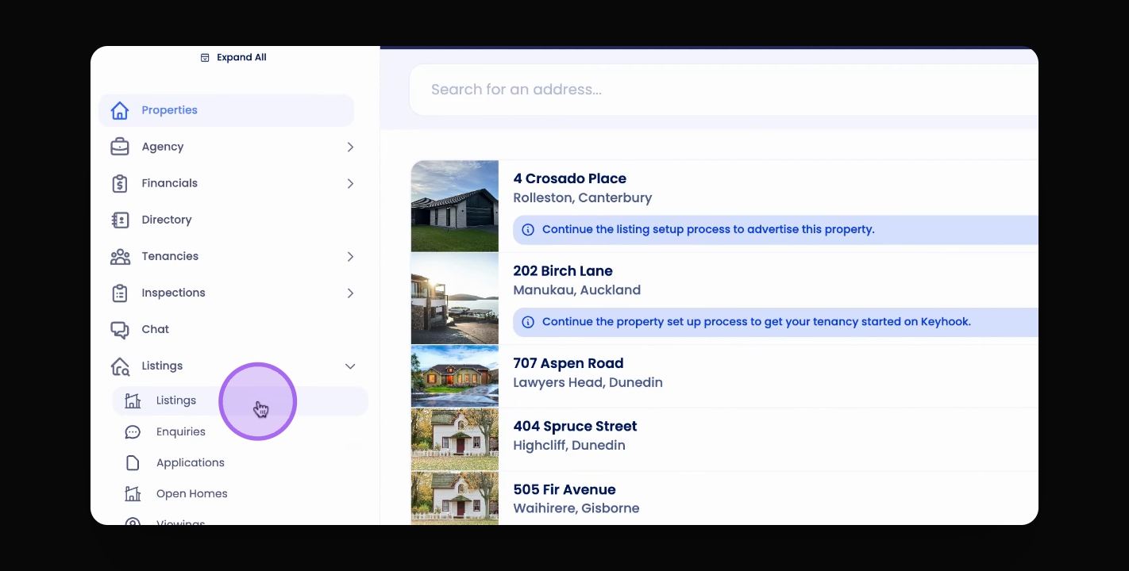Click the Lawyers Head, Dunedin location text
Viewport: 1129px width, 571px height.
(x=588, y=382)
